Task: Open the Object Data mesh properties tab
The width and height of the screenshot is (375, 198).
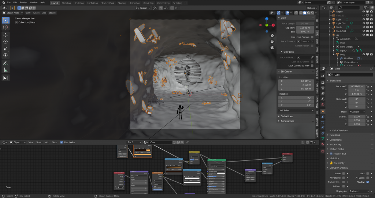Action: point(323,138)
